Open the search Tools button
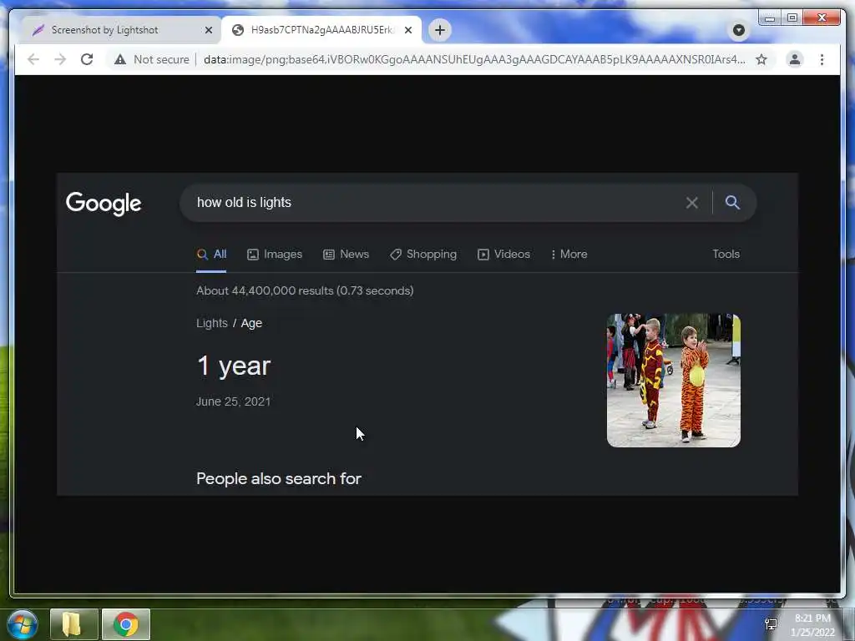Screen dimensions: 855x641 [726, 254]
